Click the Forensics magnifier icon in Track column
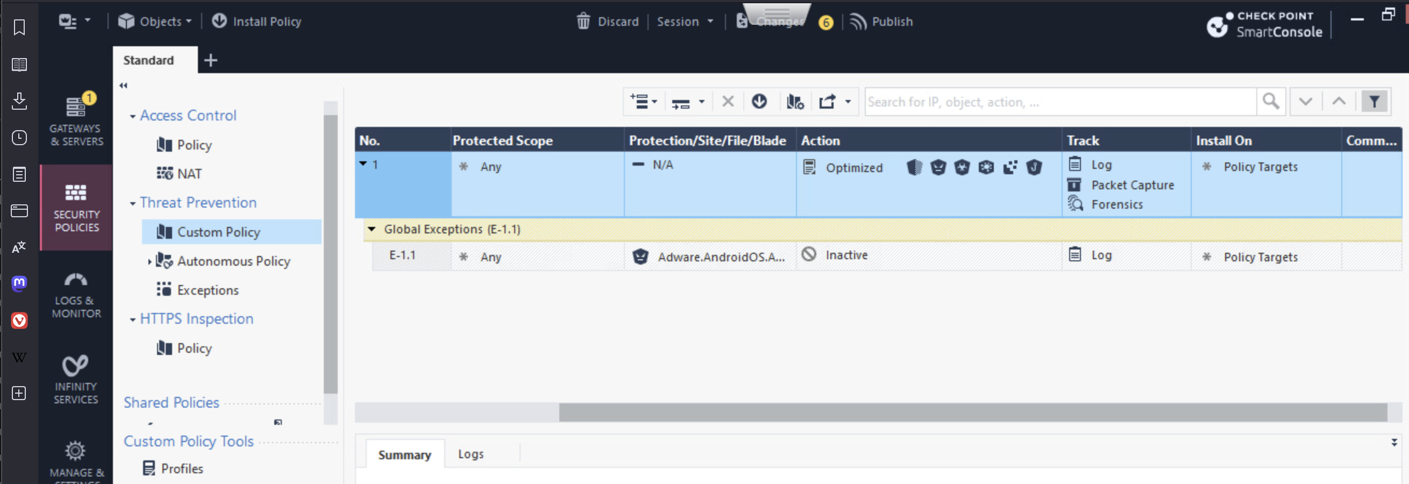1409x484 pixels. point(1075,203)
